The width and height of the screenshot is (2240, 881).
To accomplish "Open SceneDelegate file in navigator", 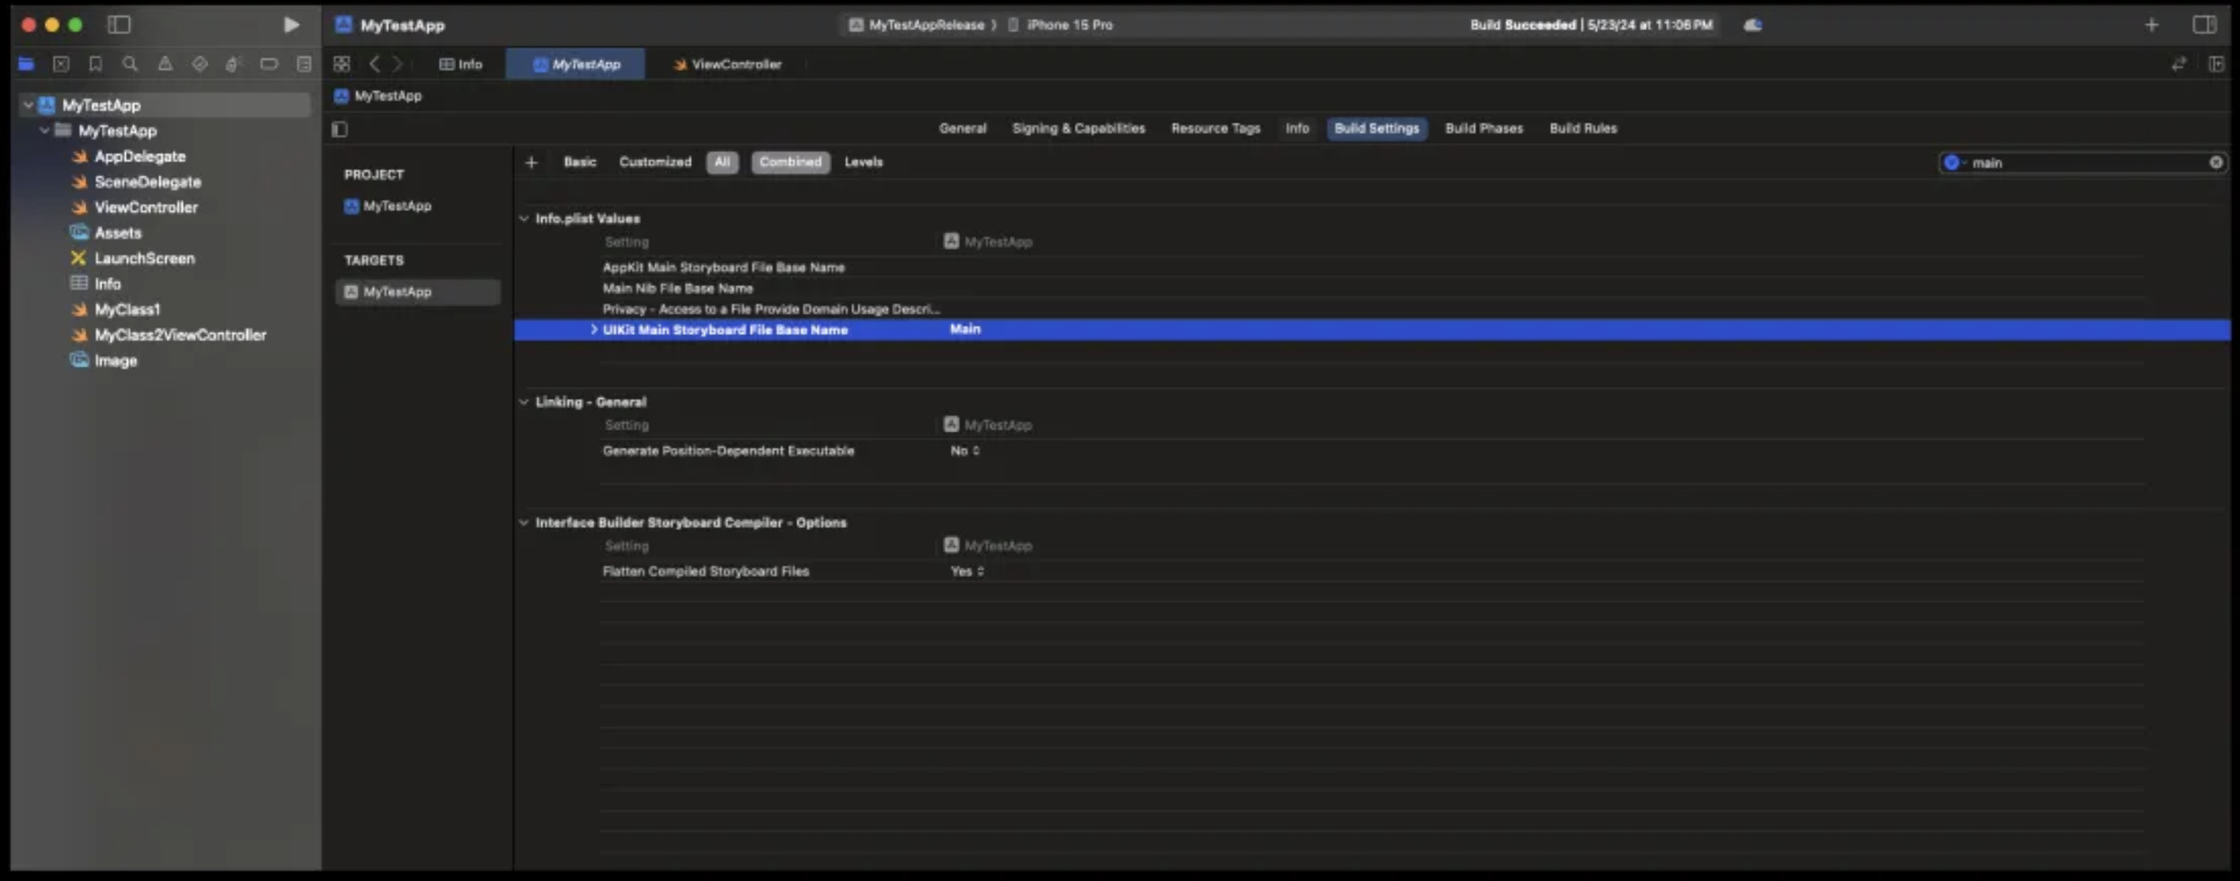I will point(147,182).
